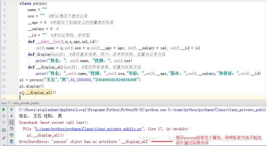
Task: Select the class_private_public run tab
Action: pos(26,103)
